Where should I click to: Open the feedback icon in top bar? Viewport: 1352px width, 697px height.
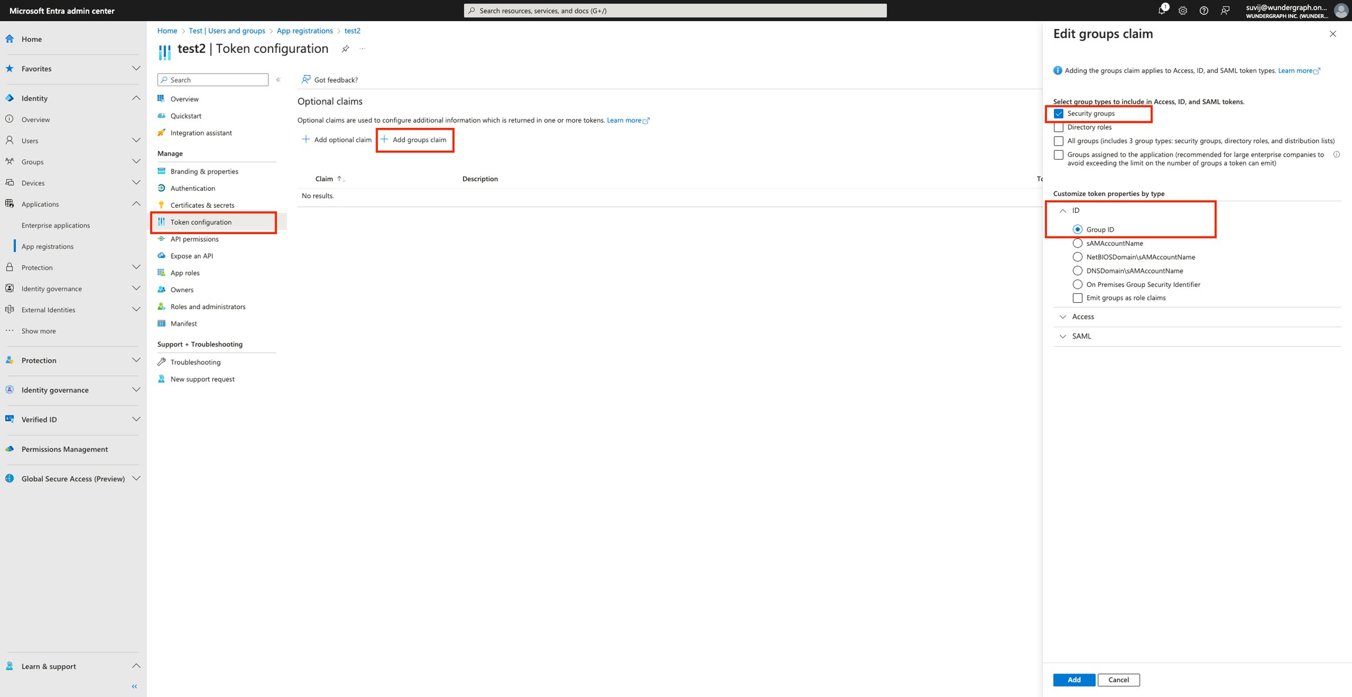click(x=1225, y=11)
